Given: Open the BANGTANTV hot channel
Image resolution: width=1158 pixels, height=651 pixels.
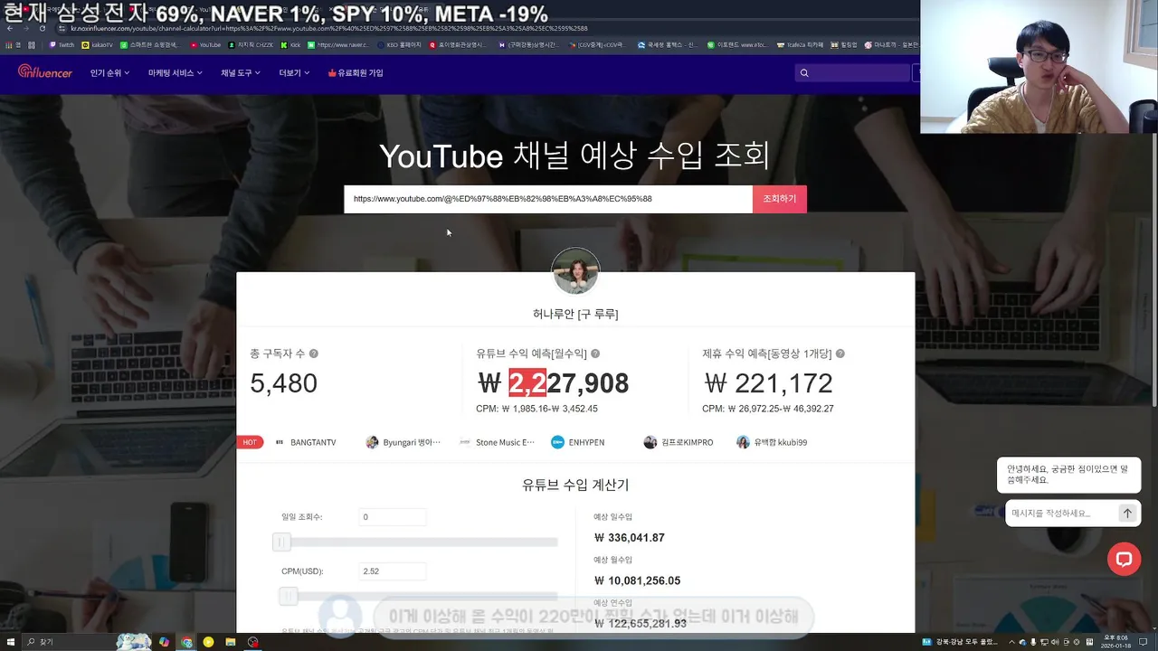Looking at the screenshot, I should [306, 442].
